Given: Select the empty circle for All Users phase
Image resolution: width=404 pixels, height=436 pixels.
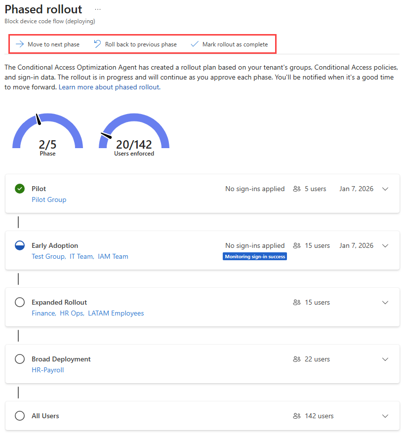Looking at the screenshot, I should 20,416.
